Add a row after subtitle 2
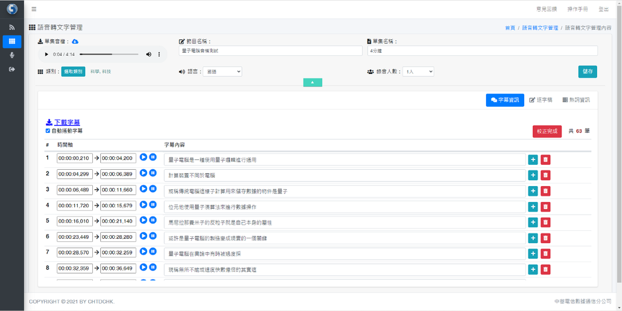Viewport: 622px width, 311px height. [x=533, y=175]
